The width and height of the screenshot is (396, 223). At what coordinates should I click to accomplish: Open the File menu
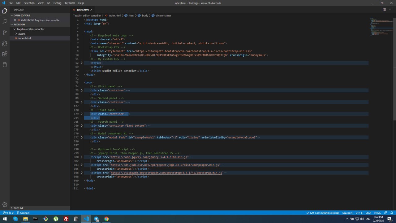pos(11,3)
